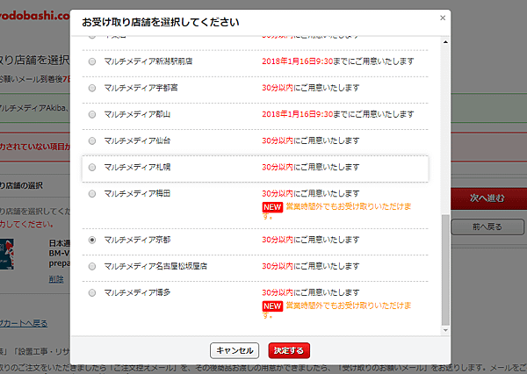Click the カートへ戻る link in background page

click(24, 323)
